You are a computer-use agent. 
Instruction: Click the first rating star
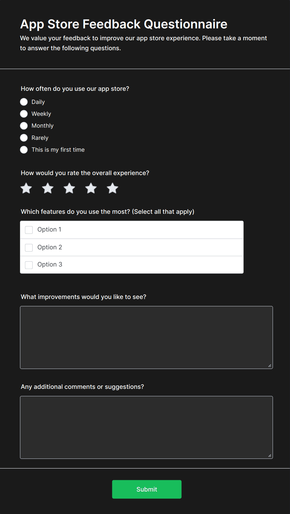(26, 188)
